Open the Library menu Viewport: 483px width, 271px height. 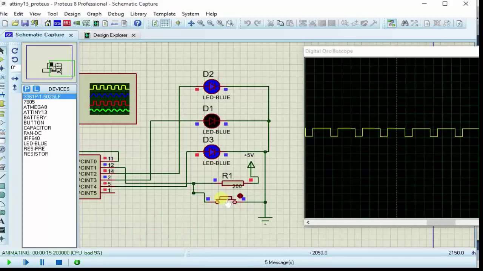coord(138,14)
